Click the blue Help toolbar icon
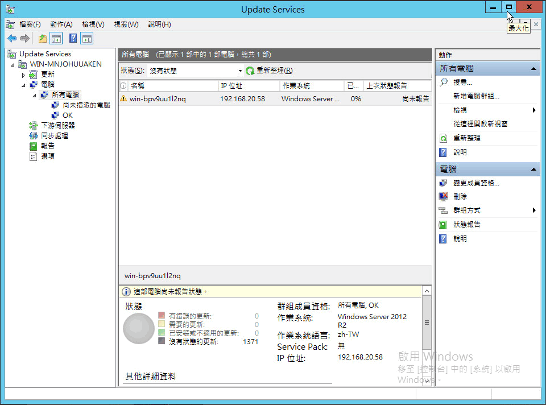The image size is (546, 405). (x=73, y=38)
